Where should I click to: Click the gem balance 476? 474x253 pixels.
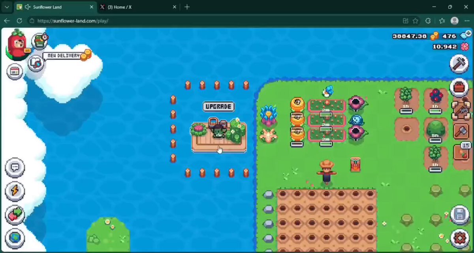pyautogui.click(x=449, y=36)
